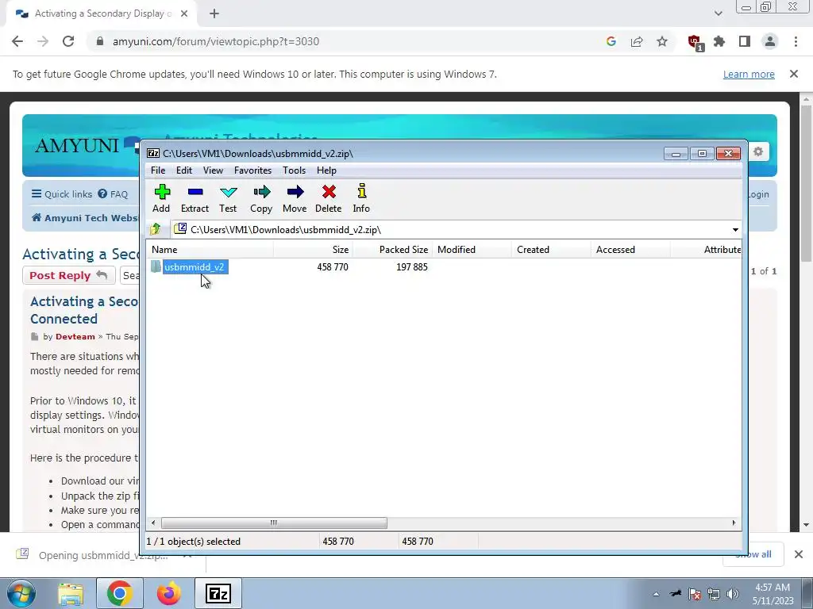
Task: Click Chrome's forward navigation arrow
Action: 43,41
